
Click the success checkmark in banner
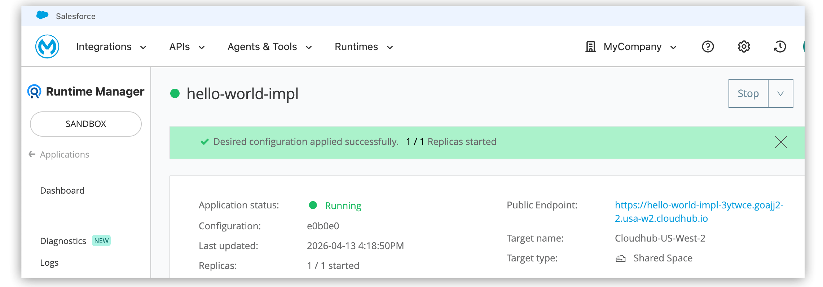coord(204,142)
